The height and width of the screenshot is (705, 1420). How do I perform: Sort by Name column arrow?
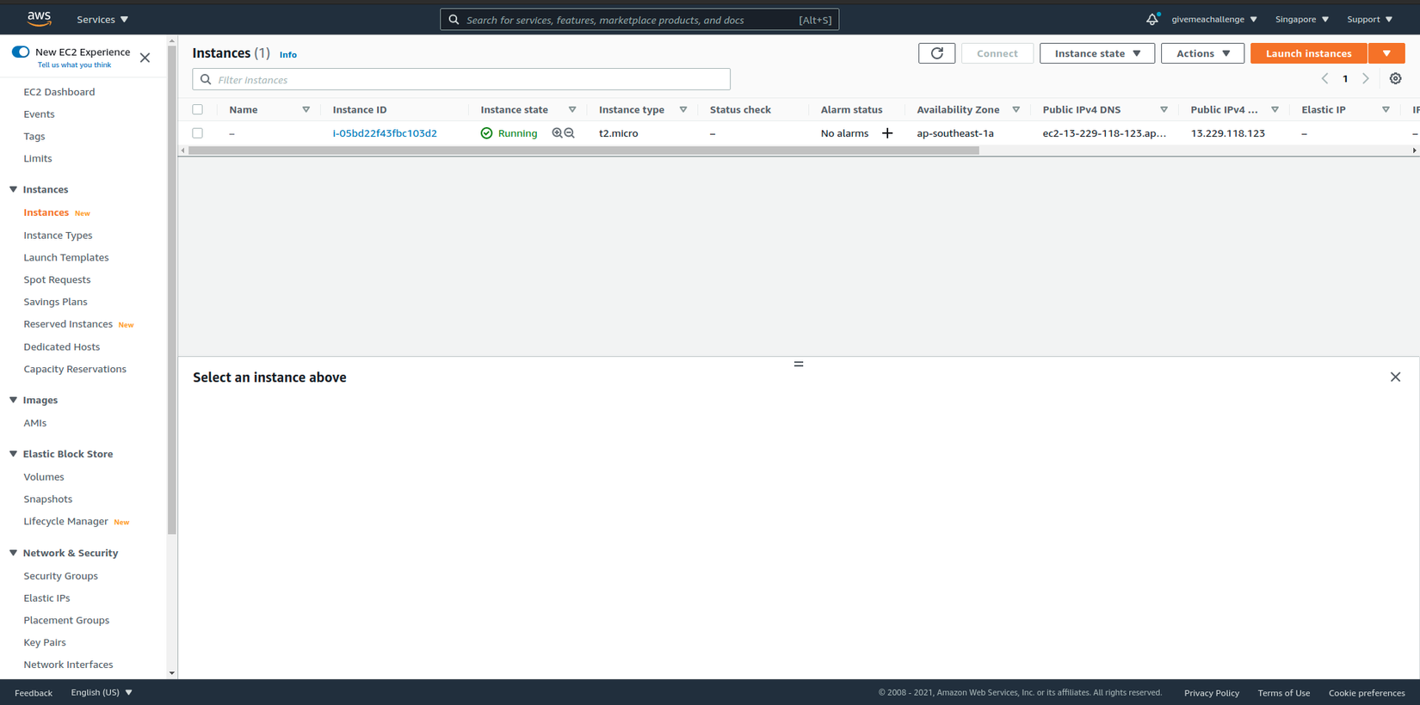(x=306, y=110)
